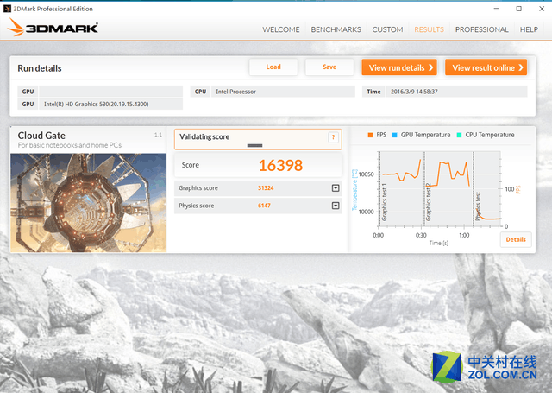Click the Details button under chart
The image size is (552, 393).
point(516,239)
